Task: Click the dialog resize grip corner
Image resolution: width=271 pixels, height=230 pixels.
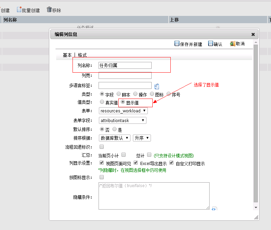Action: (256, 218)
